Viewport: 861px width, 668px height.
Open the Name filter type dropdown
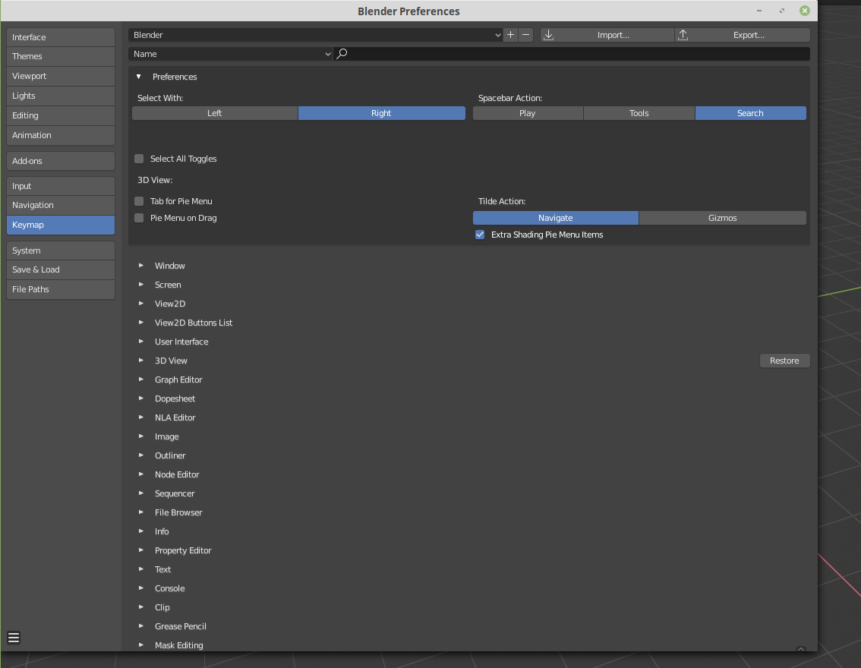click(231, 54)
